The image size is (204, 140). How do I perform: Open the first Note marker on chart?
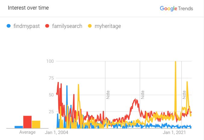point(108,95)
